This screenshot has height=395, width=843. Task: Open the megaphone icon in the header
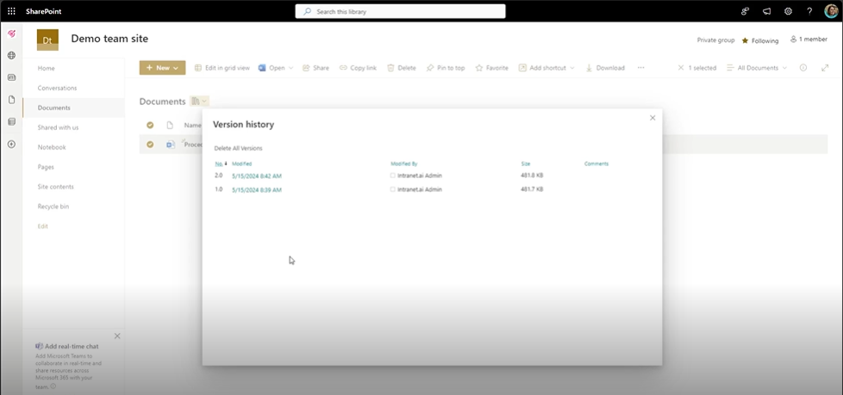point(766,11)
